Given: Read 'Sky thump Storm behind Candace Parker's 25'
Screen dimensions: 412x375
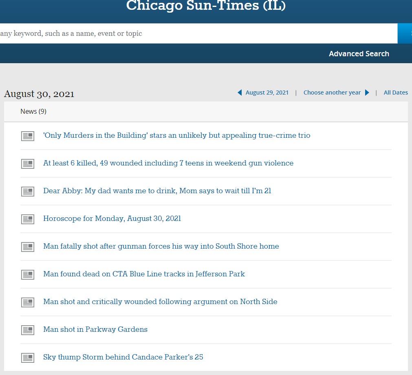Looking at the screenshot, I should point(123,357).
